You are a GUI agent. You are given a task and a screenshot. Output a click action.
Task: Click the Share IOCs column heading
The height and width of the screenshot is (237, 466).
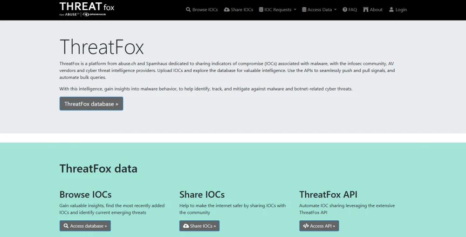pyautogui.click(x=202, y=194)
